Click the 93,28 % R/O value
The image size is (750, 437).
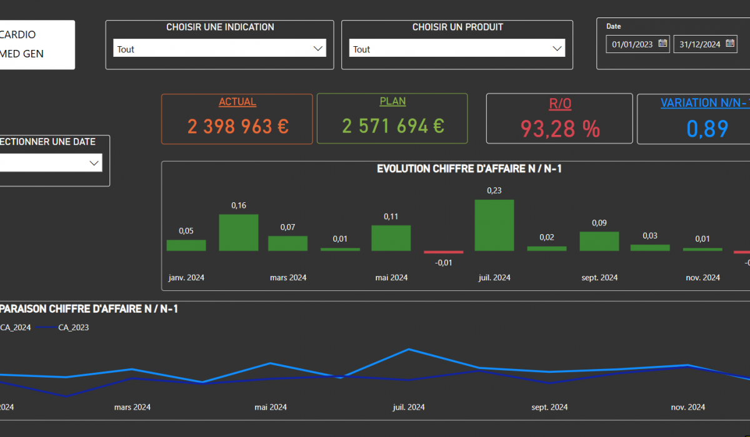point(559,129)
